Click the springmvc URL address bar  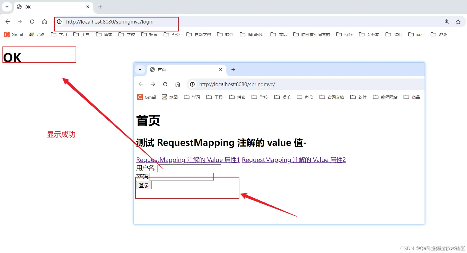point(305,84)
